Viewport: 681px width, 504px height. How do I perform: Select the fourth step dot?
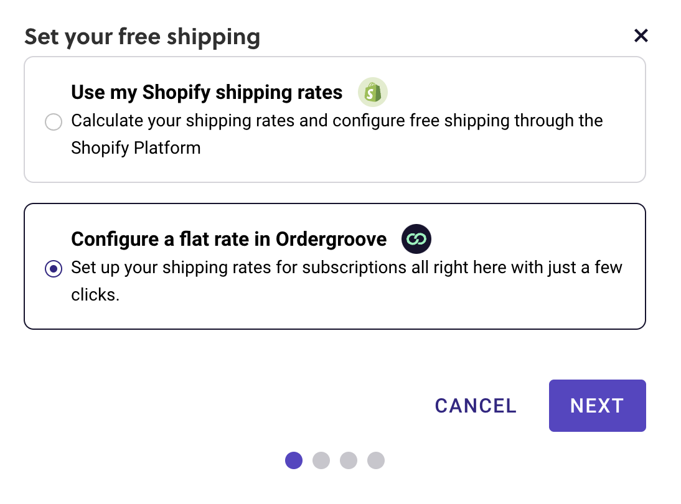pos(376,460)
